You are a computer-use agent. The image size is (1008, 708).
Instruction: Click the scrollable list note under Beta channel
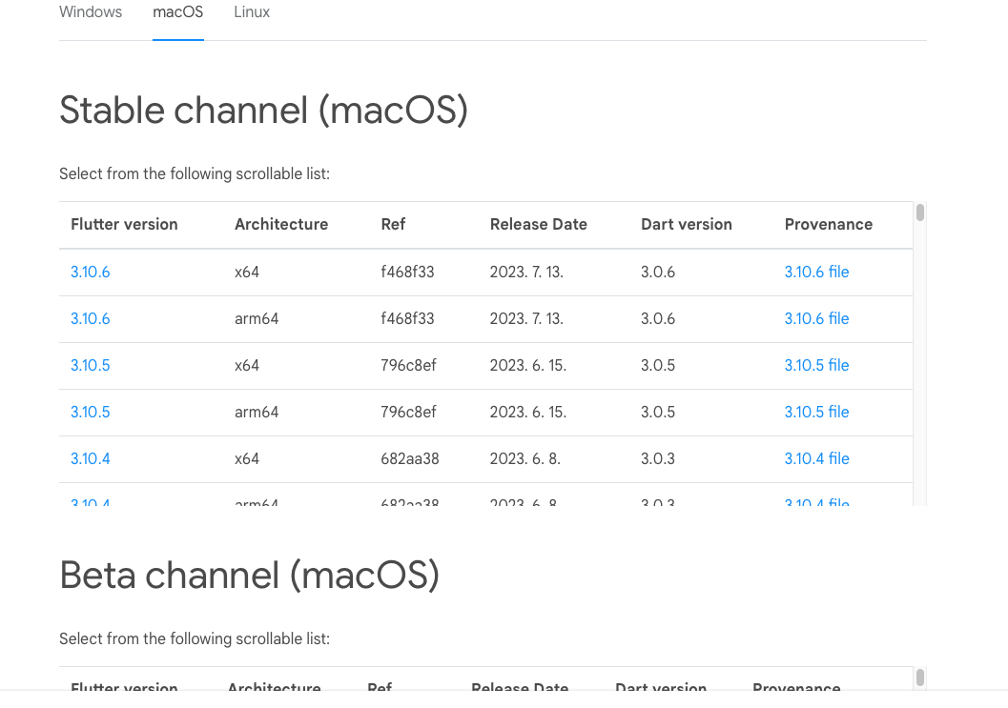pyautogui.click(x=195, y=639)
